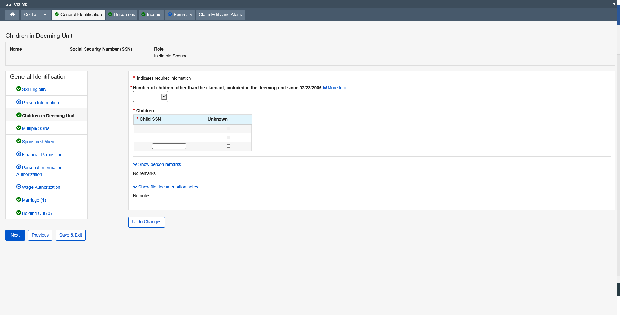Focus the Child SSN input field
The width and height of the screenshot is (620, 315).
click(169, 146)
